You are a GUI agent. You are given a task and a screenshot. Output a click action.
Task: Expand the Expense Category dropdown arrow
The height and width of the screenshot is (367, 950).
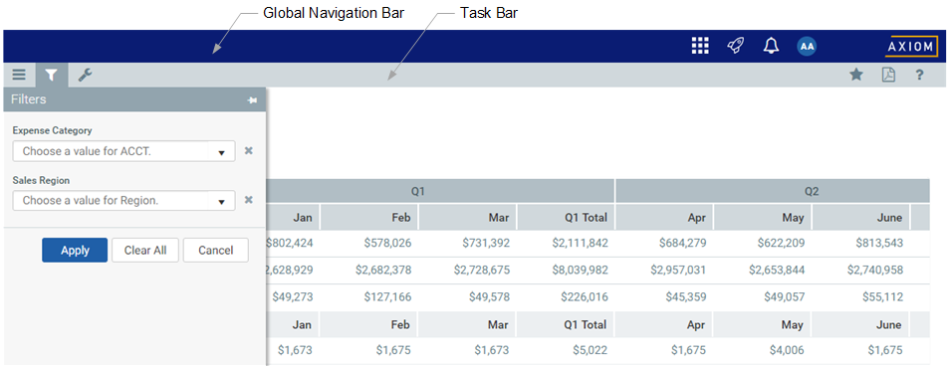(x=222, y=152)
